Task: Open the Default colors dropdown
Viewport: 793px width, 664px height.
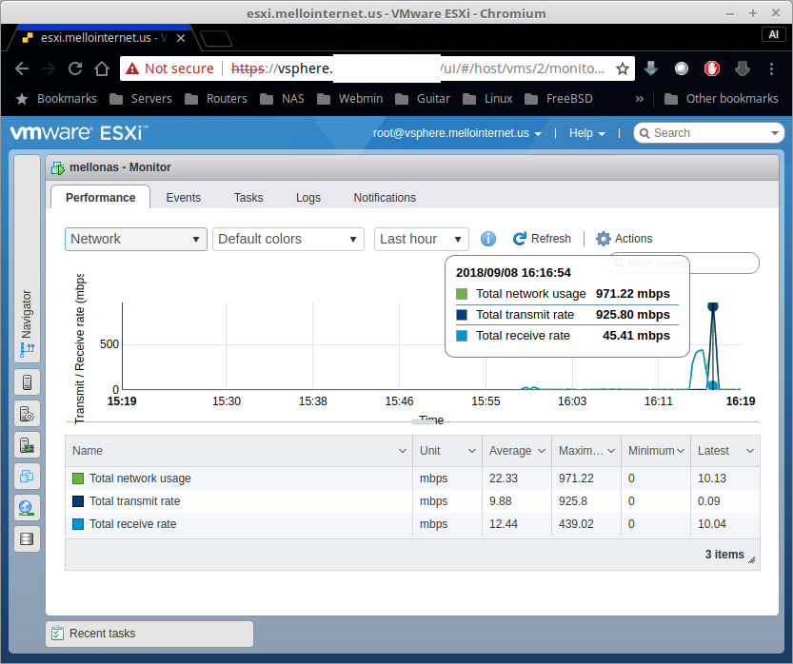Action: point(288,239)
